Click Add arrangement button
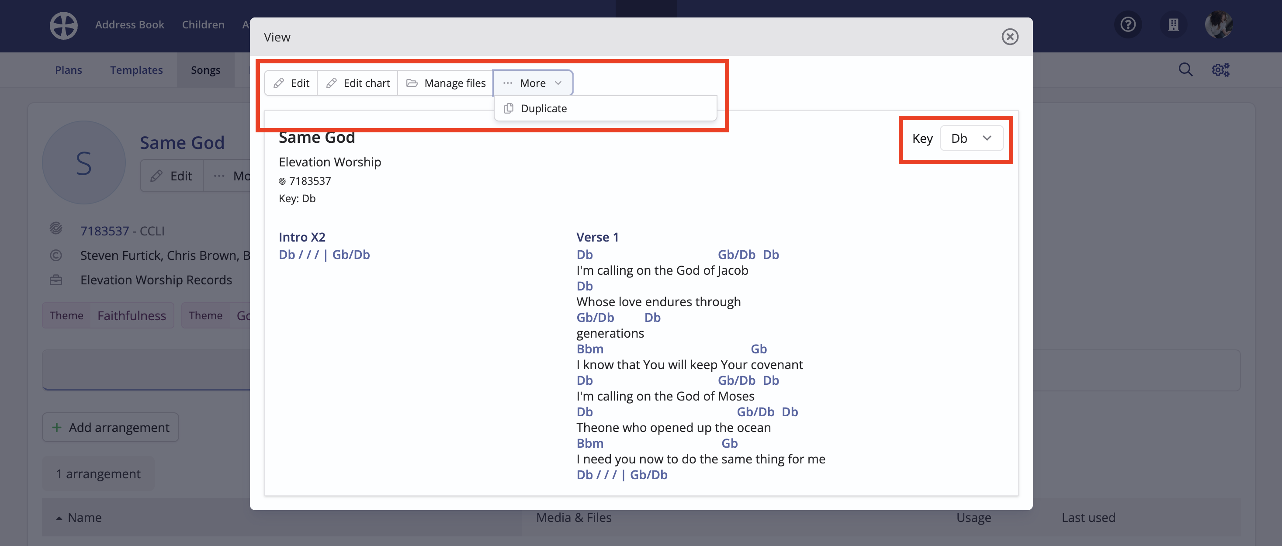The image size is (1282, 546). point(111,427)
